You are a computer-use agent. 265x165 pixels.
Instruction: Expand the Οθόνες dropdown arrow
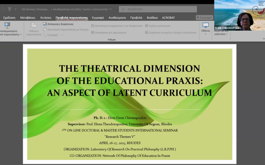[205, 34]
